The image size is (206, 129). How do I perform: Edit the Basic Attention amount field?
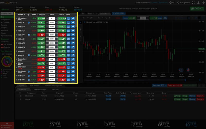(x=52, y=59)
